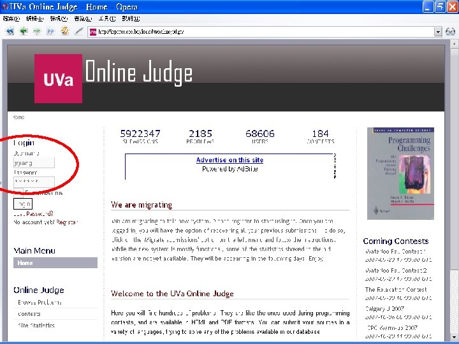459x344 pixels.
Task: Open the 書籤 (Bookmarks) menu
Action: tap(83, 18)
